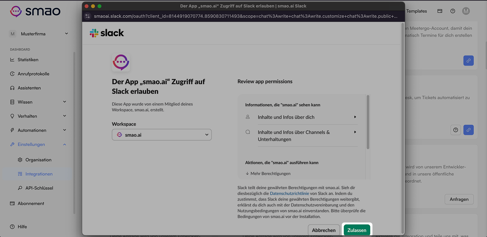Click the Abbrechen button

click(324, 230)
